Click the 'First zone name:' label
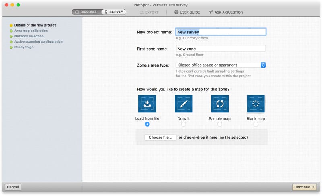This screenshot has width=322, height=196. click(153, 49)
